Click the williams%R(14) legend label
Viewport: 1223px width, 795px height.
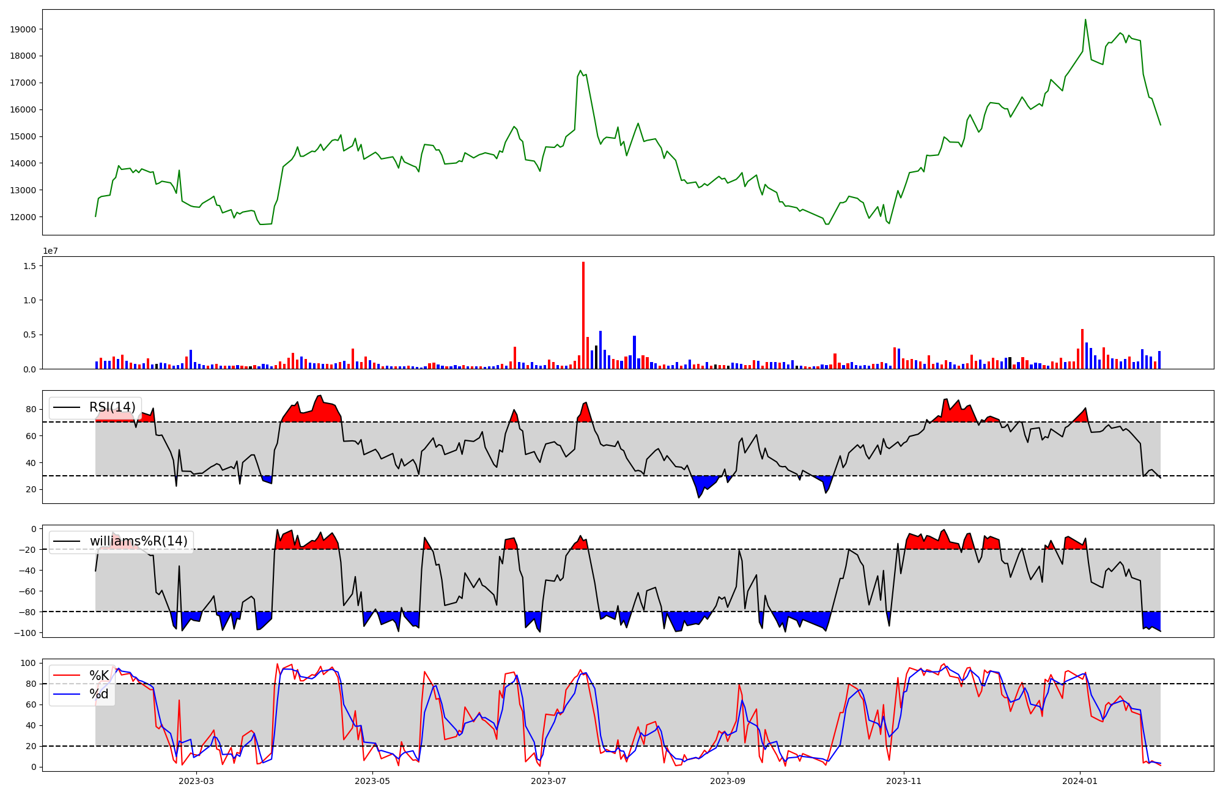(138, 541)
